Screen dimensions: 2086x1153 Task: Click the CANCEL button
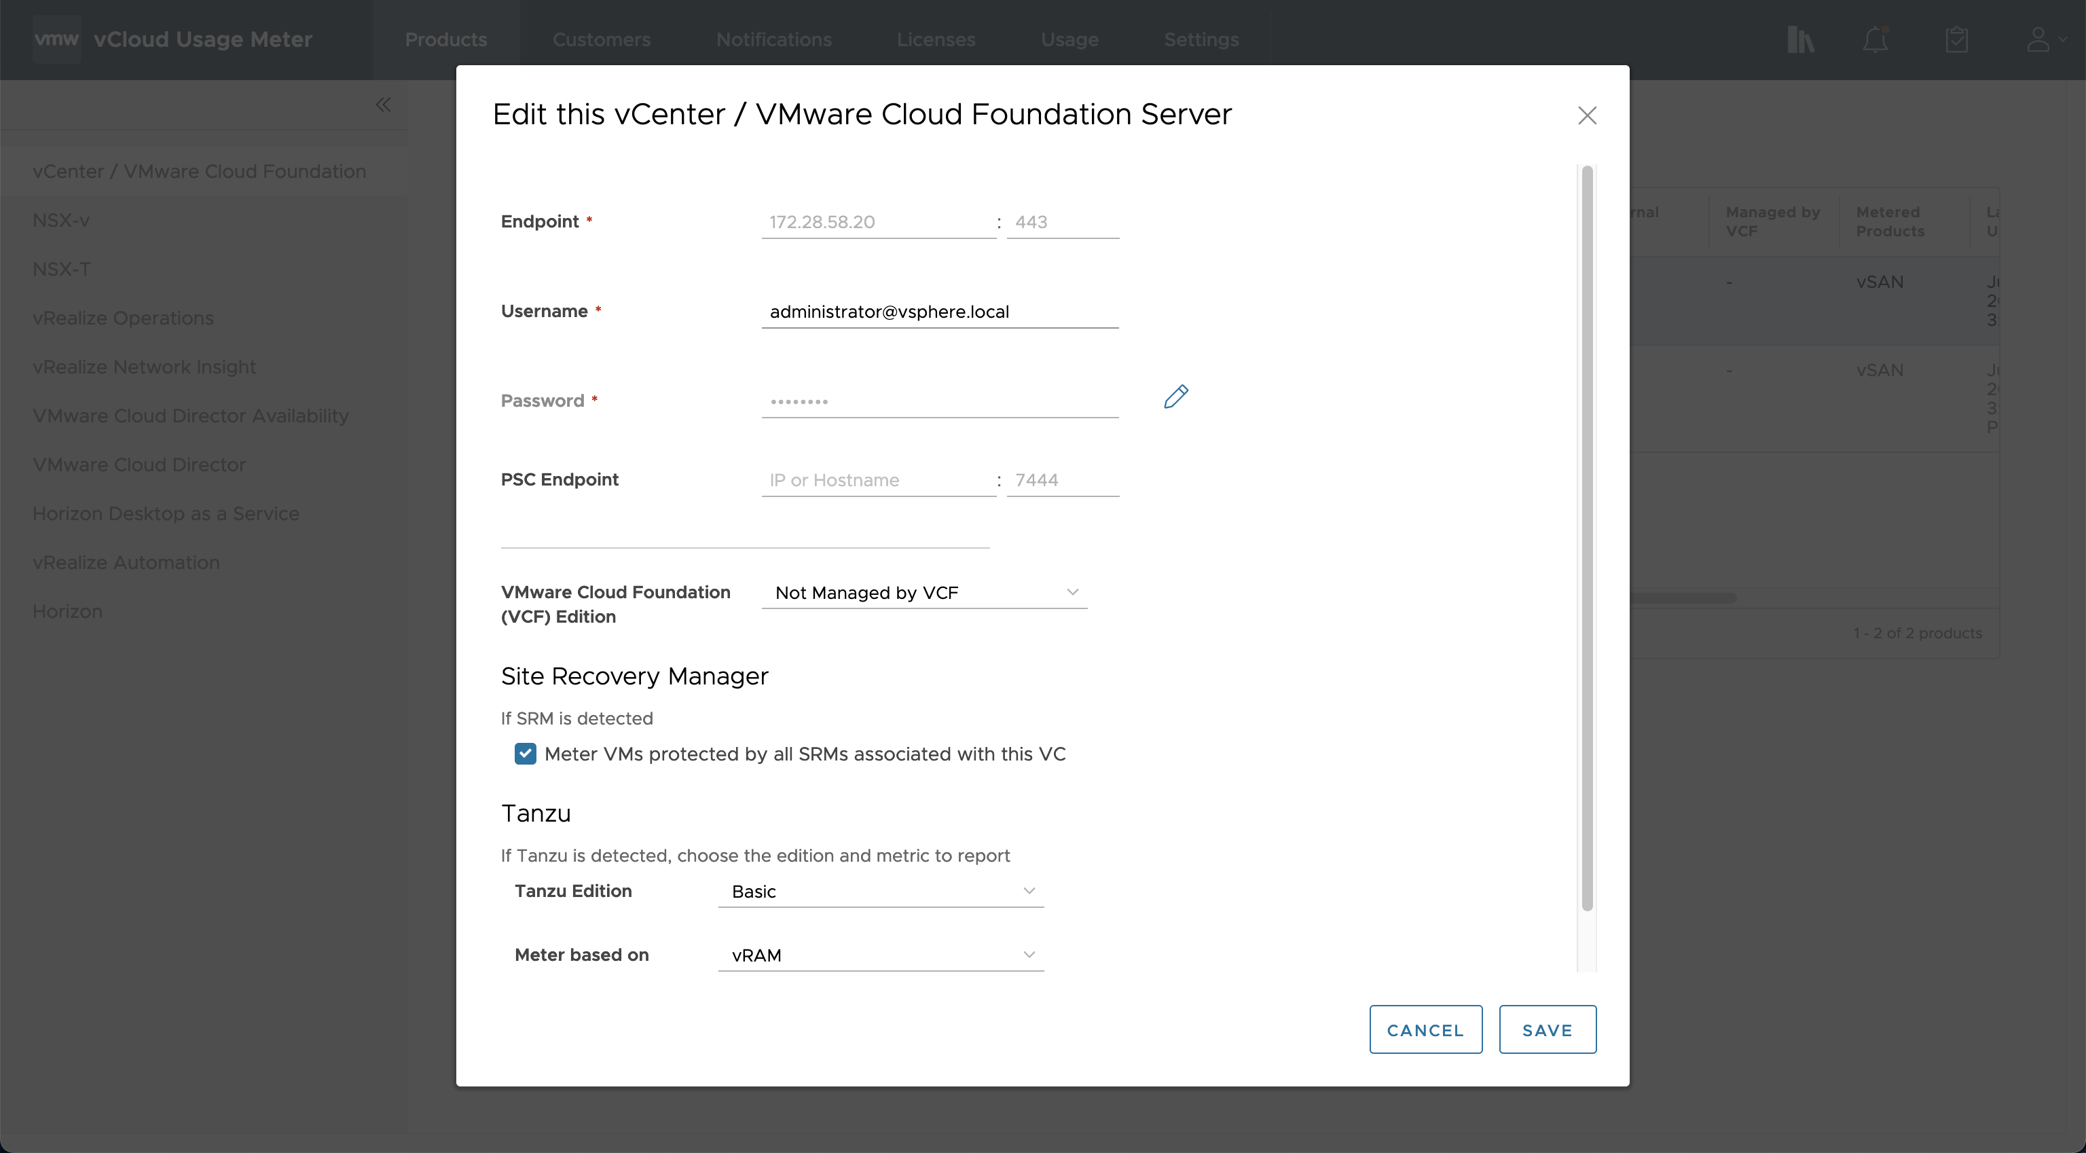(x=1425, y=1030)
